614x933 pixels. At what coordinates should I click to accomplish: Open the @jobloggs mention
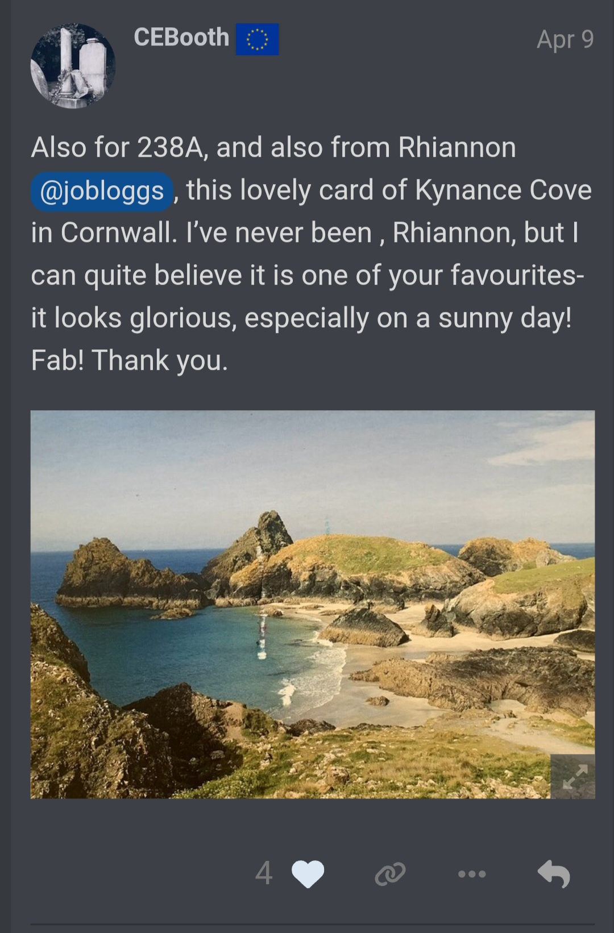click(x=102, y=191)
